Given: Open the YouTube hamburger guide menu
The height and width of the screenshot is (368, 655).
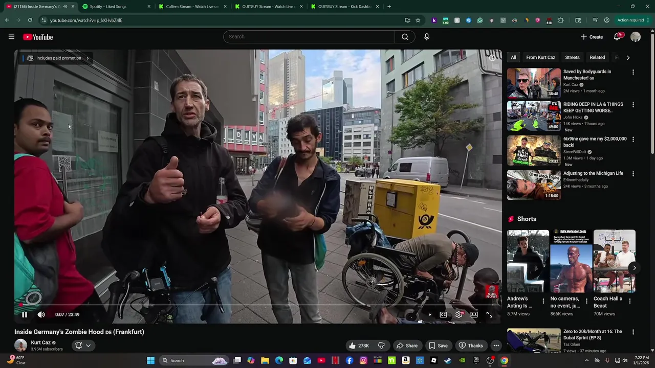Looking at the screenshot, I should (11, 37).
